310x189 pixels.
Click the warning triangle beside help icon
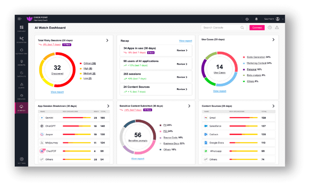click(x=277, y=27)
